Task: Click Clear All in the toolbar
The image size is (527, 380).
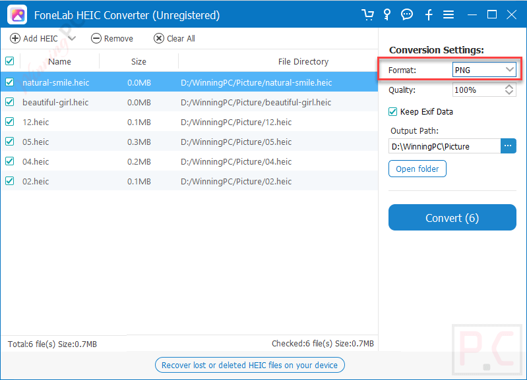Action: coord(174,38)
